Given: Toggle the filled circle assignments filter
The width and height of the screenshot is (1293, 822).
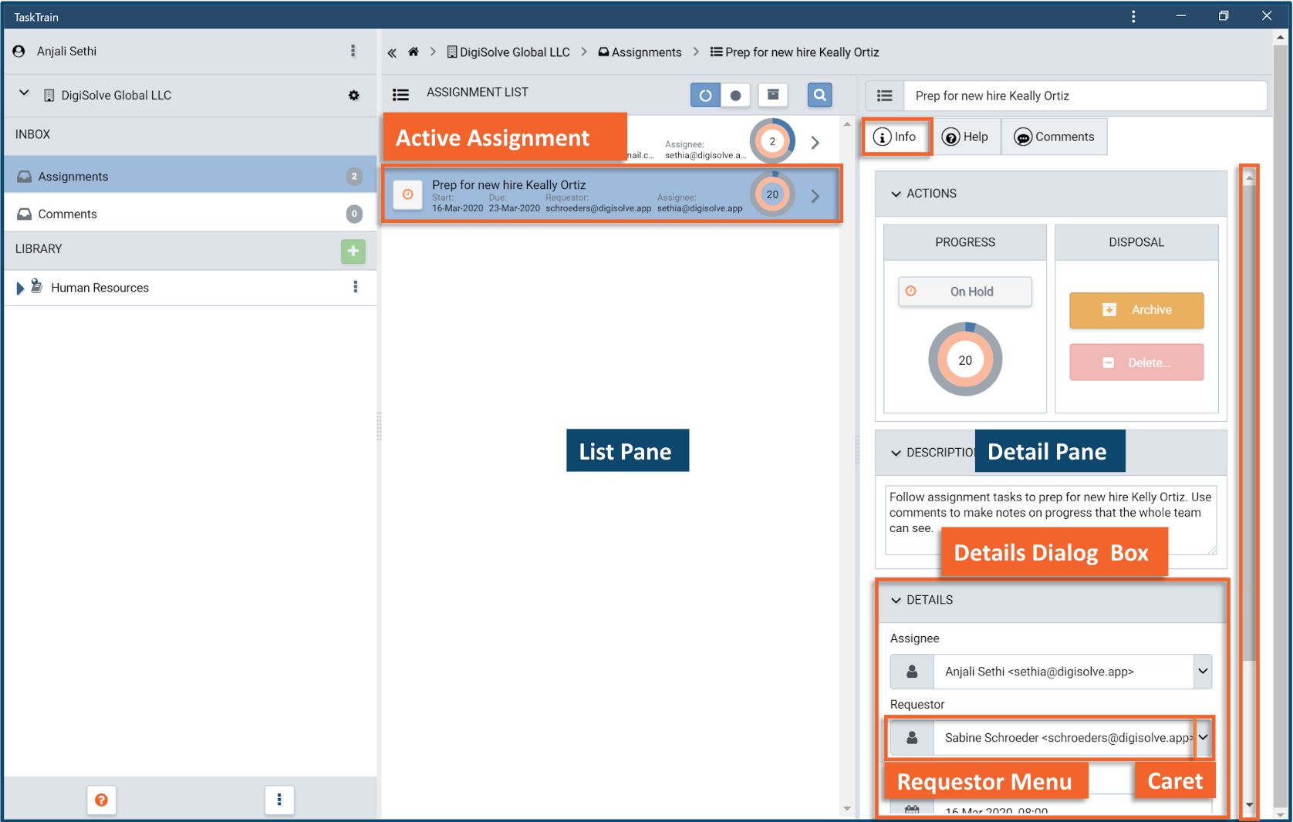Looking at the screenshot, I should pyautogui.click(x=735, y=96).
